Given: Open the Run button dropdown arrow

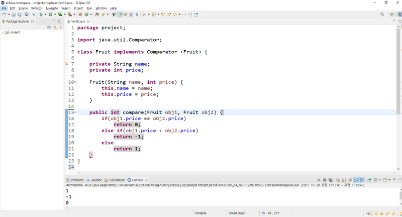Looking at the screenshot, I should click(54, 15).
